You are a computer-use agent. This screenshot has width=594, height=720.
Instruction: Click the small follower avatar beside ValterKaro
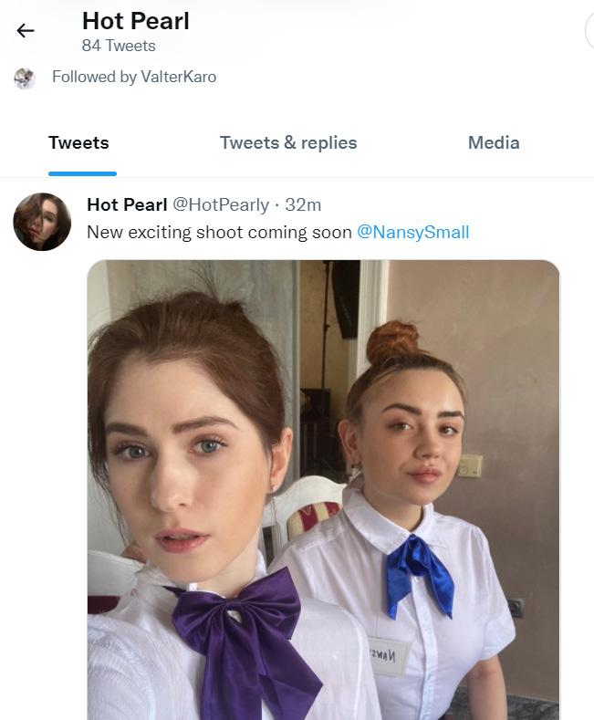25,78
